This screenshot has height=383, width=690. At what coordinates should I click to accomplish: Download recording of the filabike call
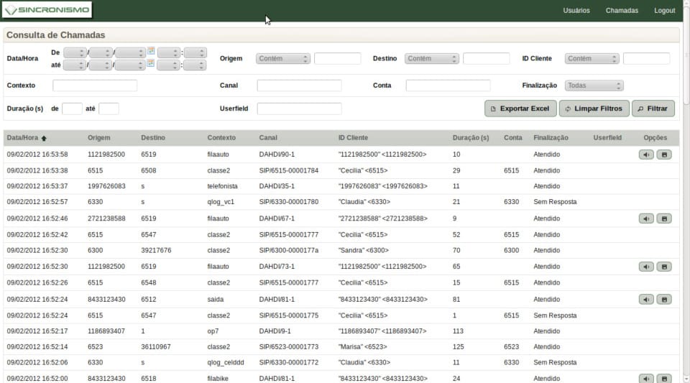pos(664,379)
